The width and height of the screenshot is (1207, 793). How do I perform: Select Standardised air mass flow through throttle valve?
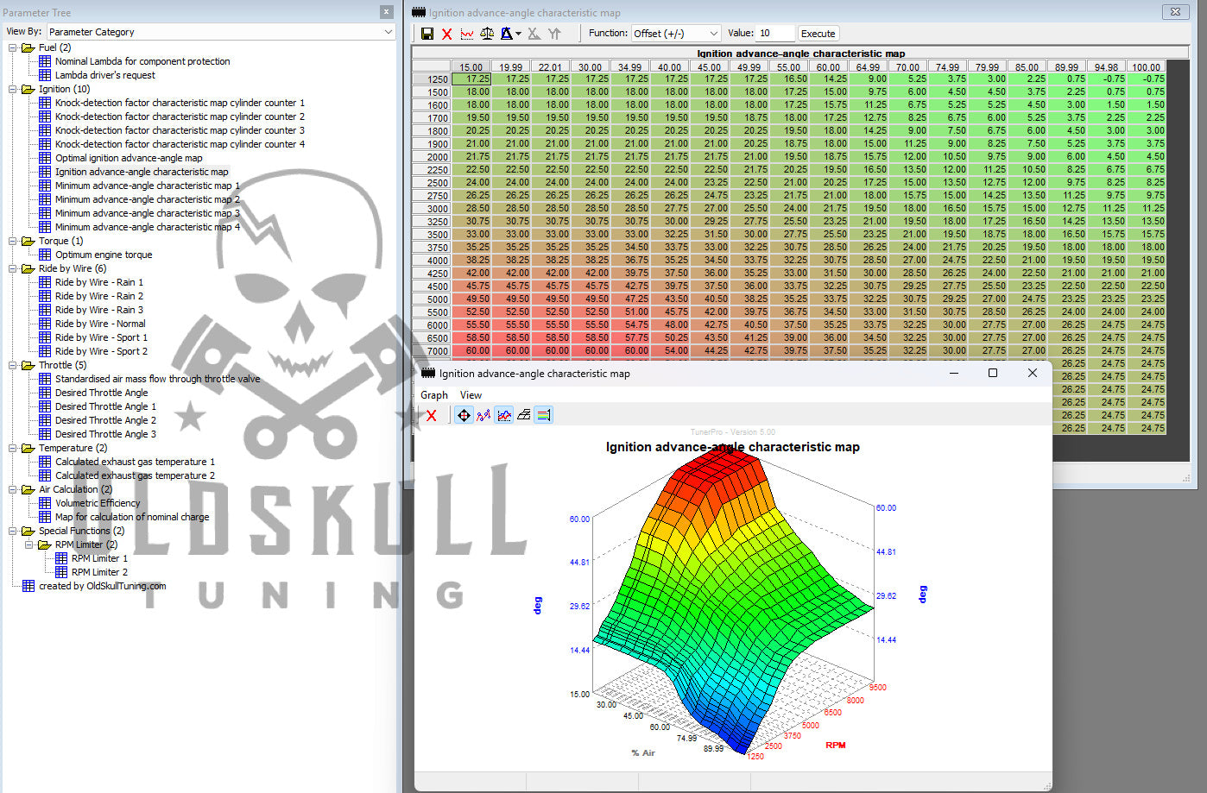pyautogui.click(x=157, y=379)
